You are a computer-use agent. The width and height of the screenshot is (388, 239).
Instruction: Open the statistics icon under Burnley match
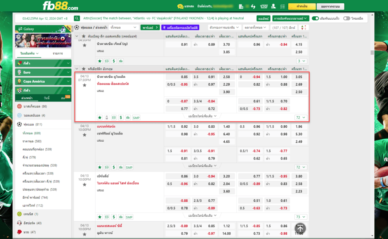click(121, 217)
